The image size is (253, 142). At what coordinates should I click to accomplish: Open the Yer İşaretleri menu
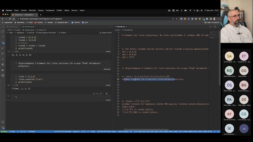click(x=50, y=10)
